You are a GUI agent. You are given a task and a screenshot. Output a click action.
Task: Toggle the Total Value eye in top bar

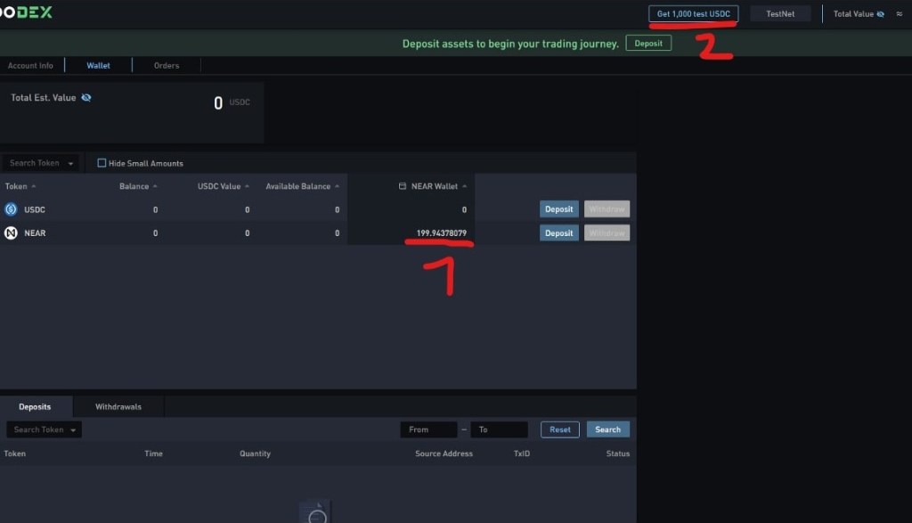click(x=880, y=13)
